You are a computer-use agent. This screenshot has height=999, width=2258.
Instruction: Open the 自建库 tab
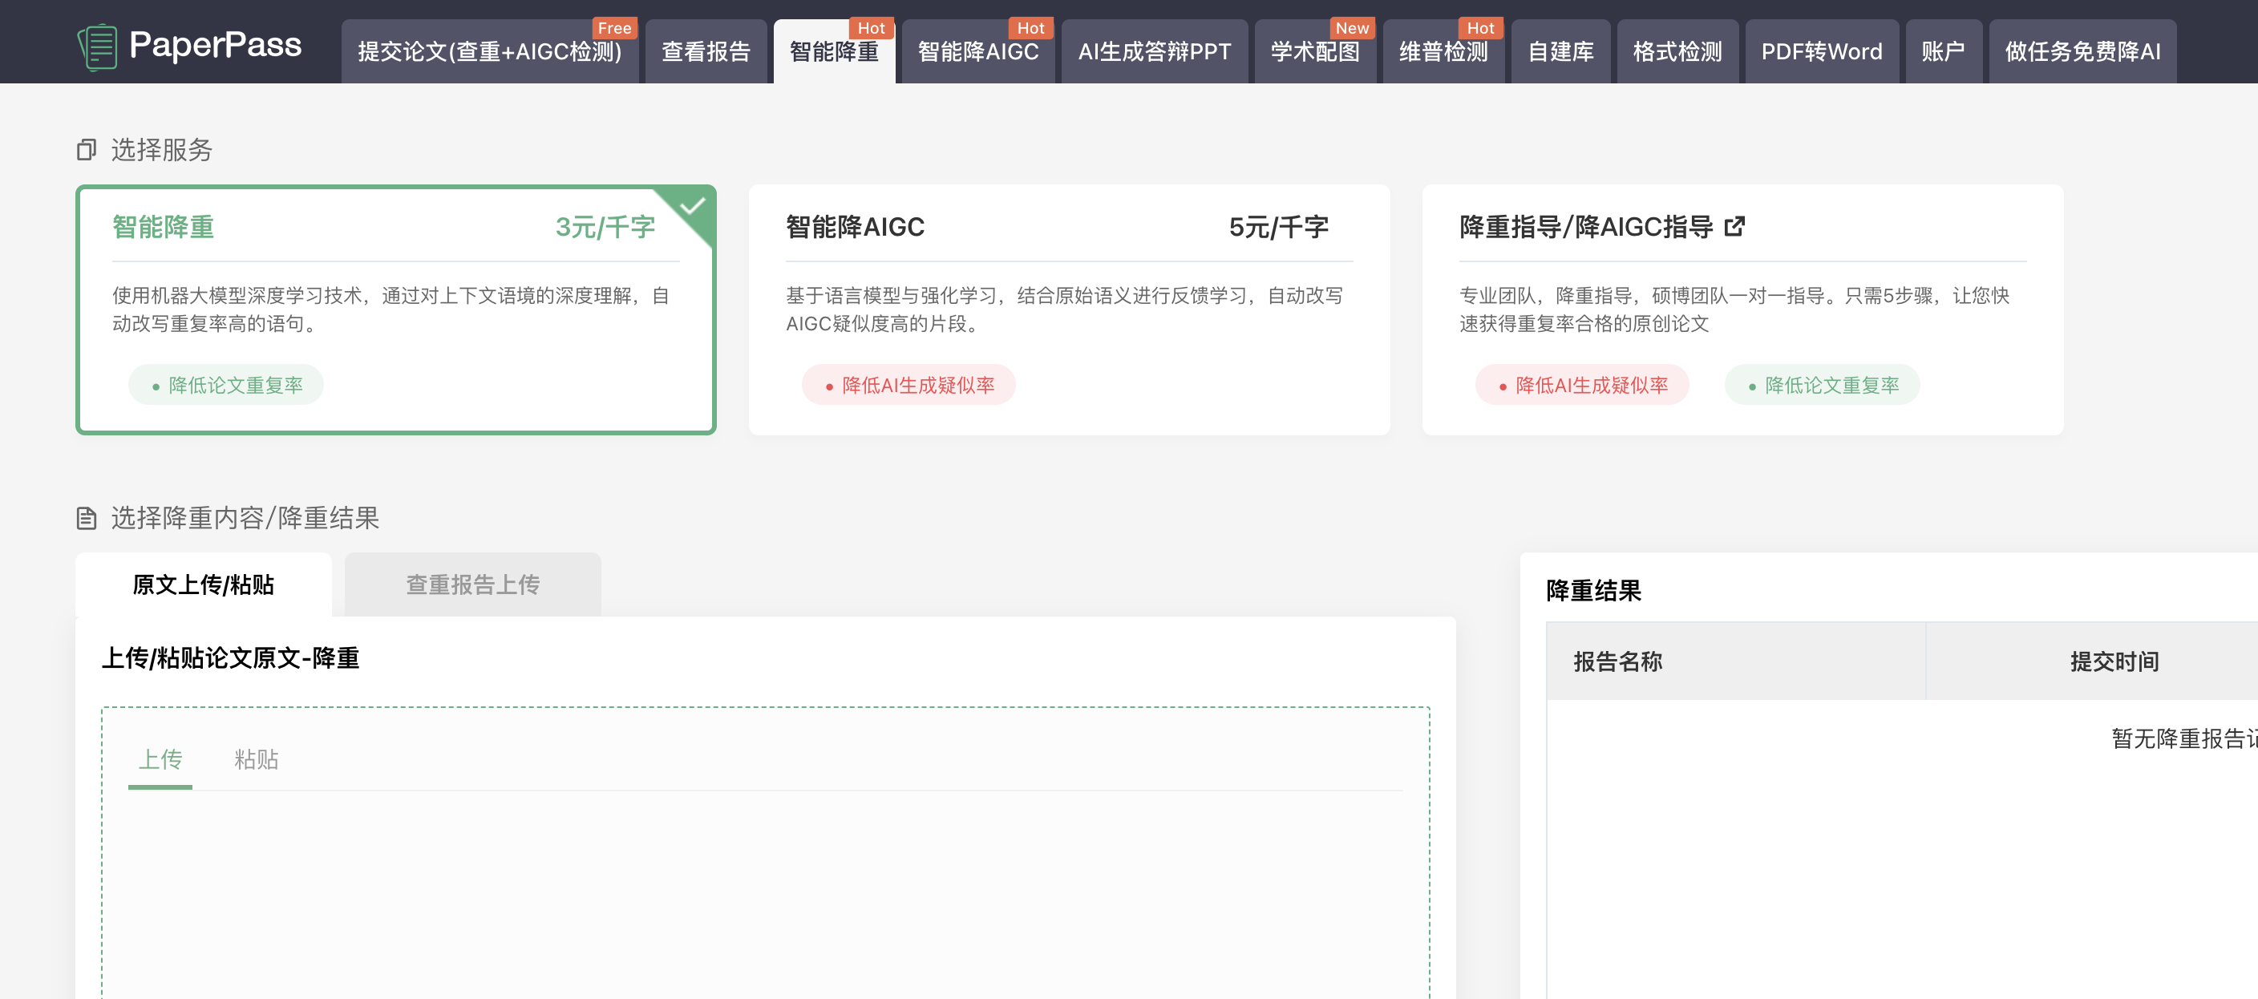pyautogui.click(x=1560, y=51)
